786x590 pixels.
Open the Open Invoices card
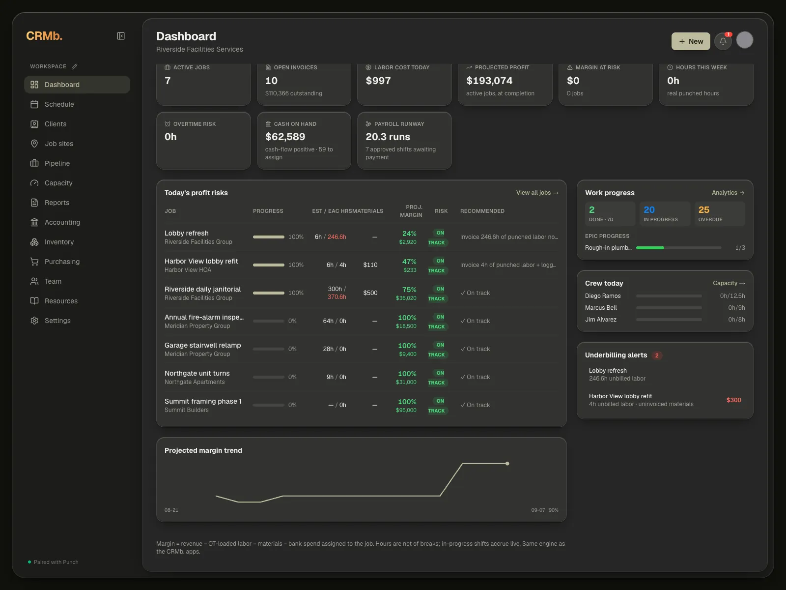point(304,84)
